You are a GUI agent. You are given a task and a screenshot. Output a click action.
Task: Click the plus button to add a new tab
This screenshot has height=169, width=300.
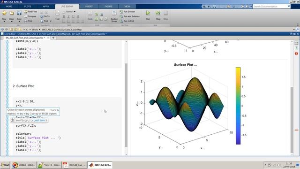[x=53, y=38]
